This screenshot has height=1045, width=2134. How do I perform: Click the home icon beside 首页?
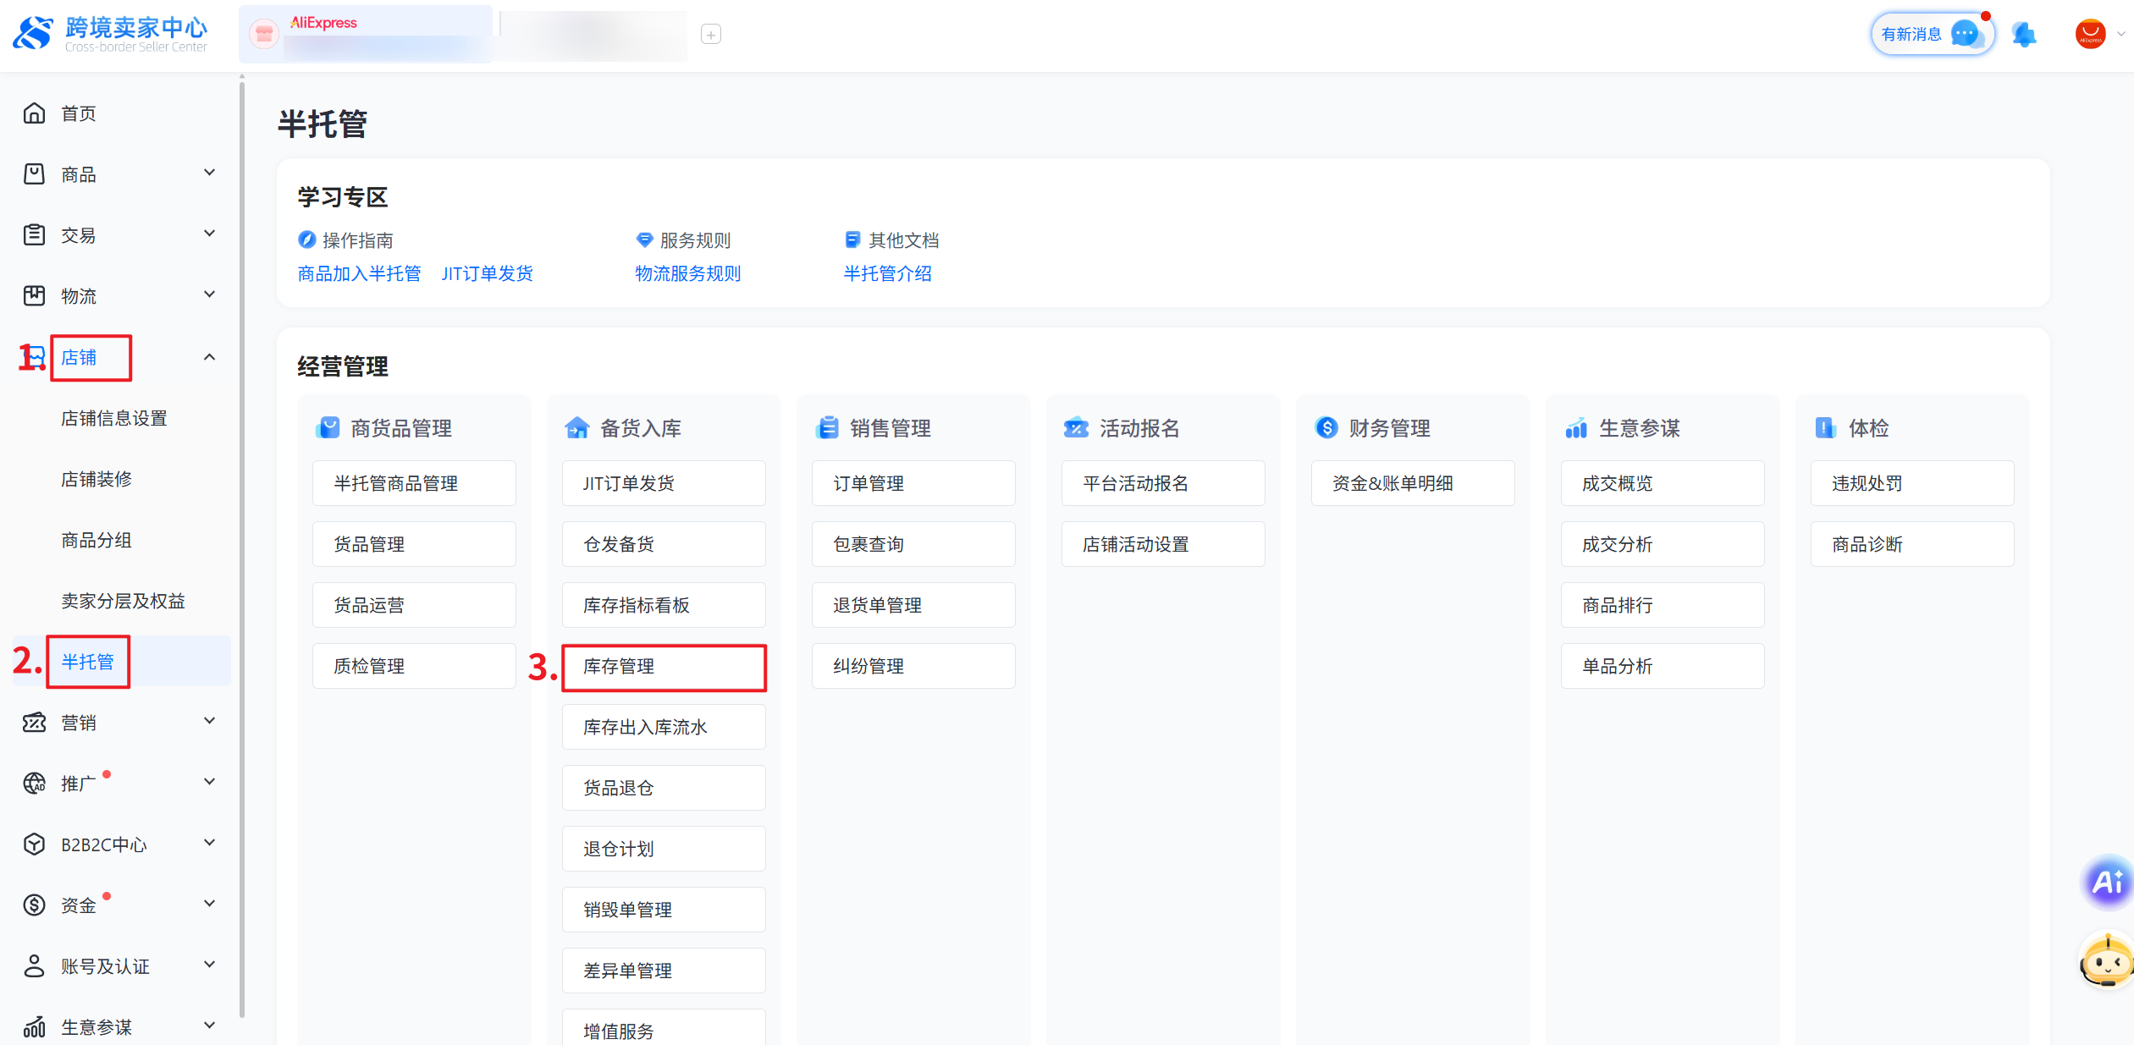[x=34, y=113]
